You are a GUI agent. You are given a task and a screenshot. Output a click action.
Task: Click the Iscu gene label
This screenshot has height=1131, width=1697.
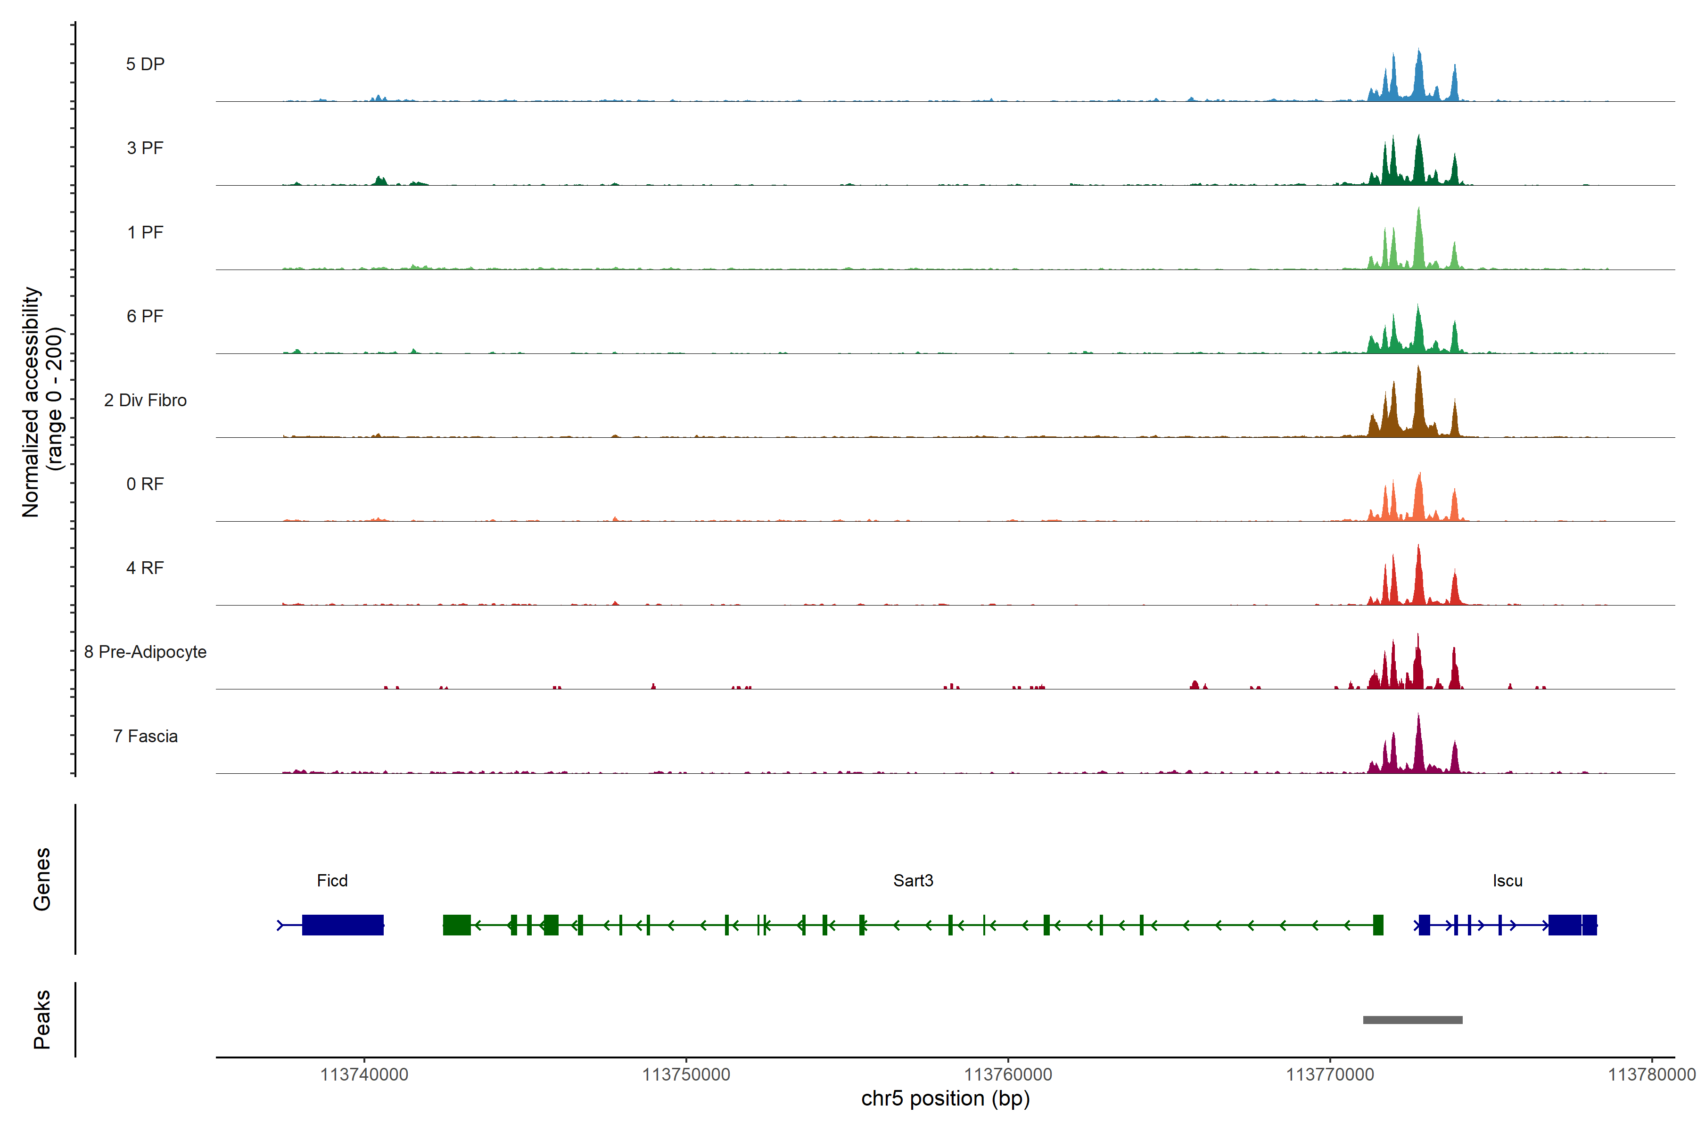coord(1507,881)
